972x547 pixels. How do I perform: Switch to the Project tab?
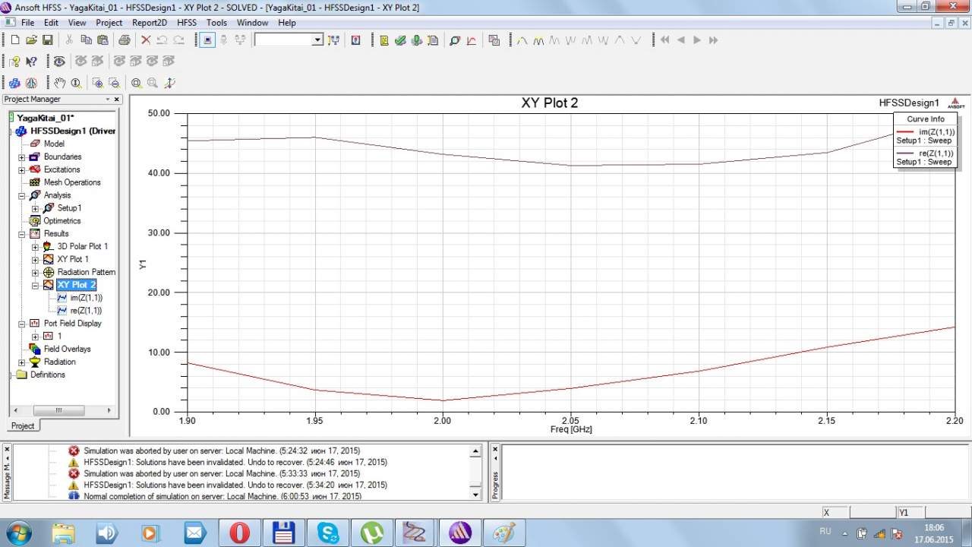tap(23, 425)
